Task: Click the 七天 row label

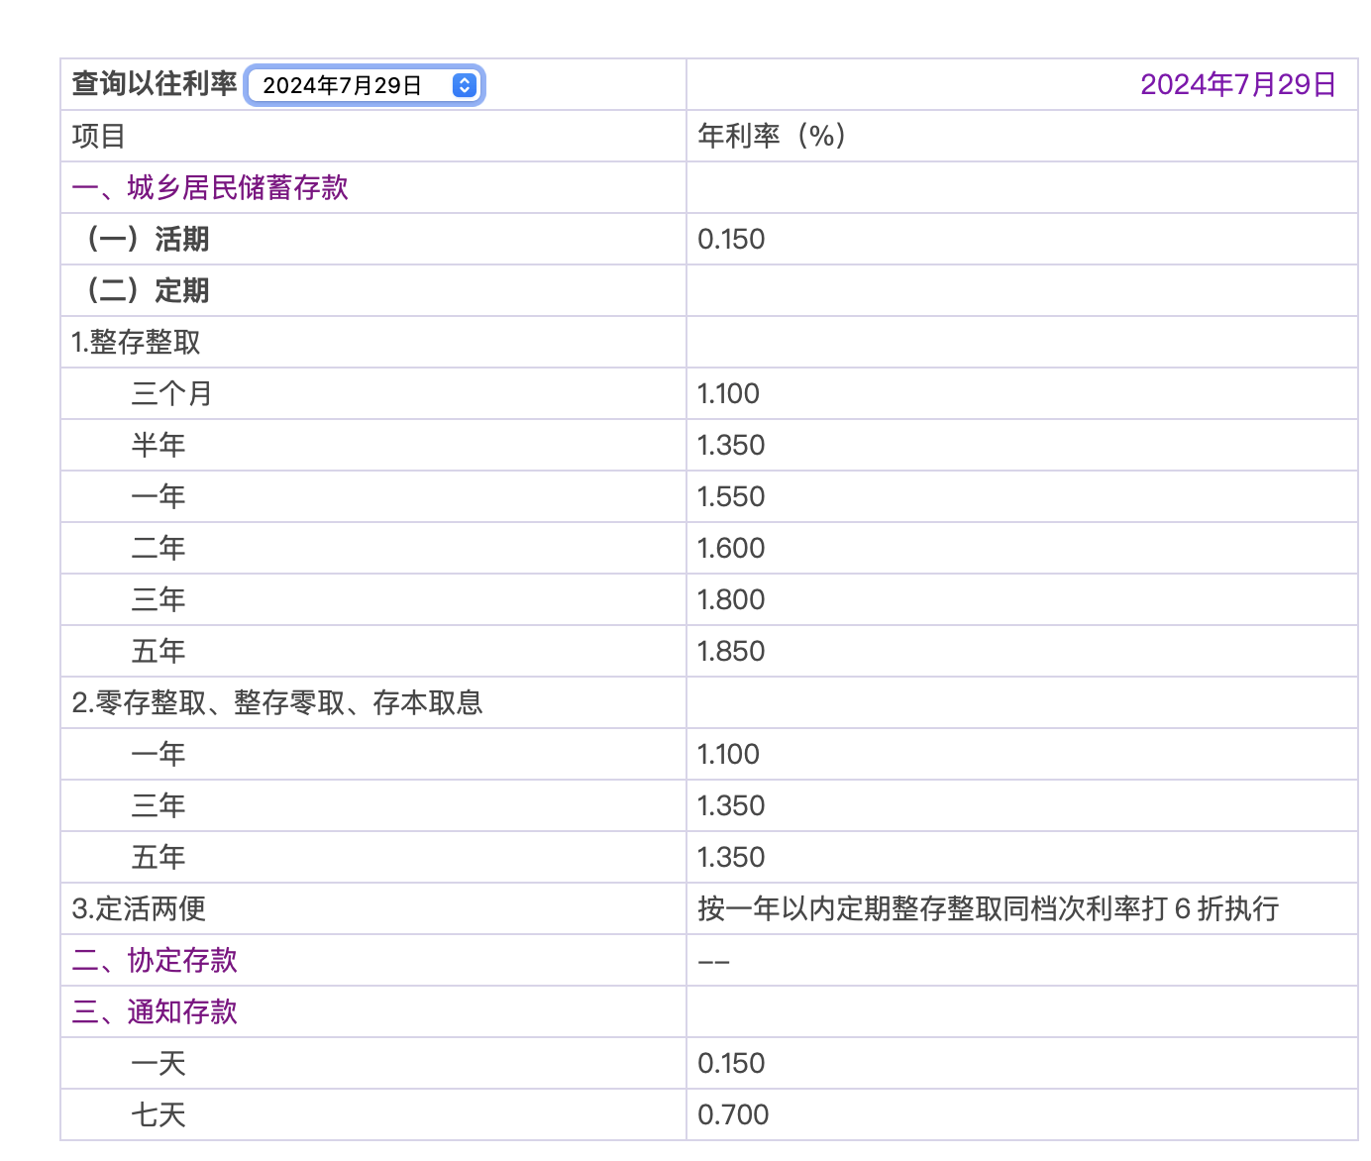Action: click(x=158, y=1114)
